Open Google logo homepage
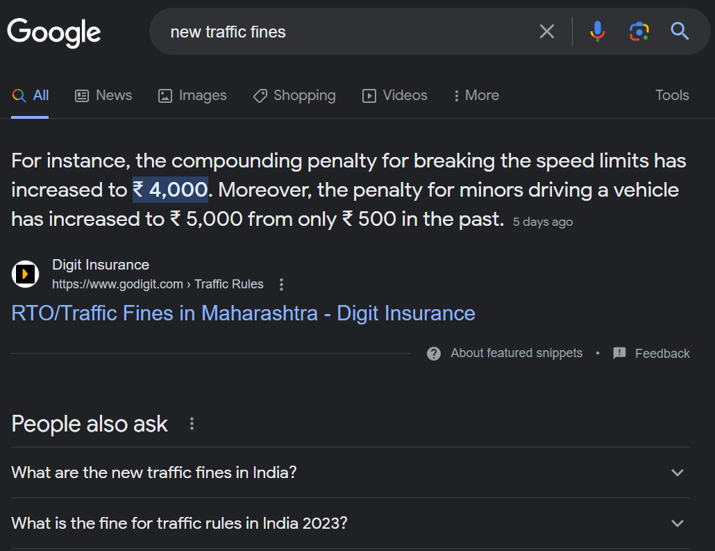 (x=54, y=33)
